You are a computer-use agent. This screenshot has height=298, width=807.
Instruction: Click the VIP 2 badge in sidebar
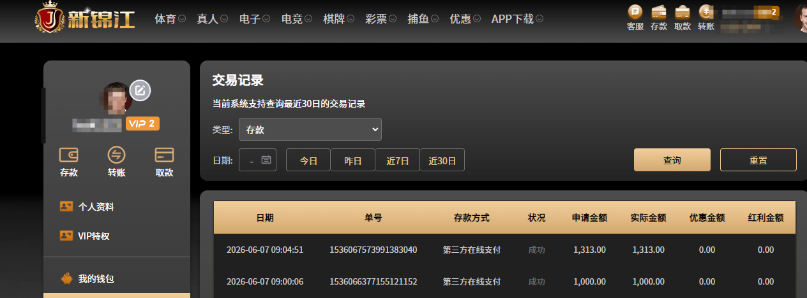[x=142, y=124]
